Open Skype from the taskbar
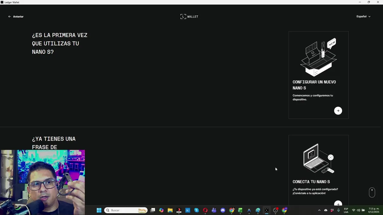This screenshot has height=215, width=383. (x=196, y=210)
